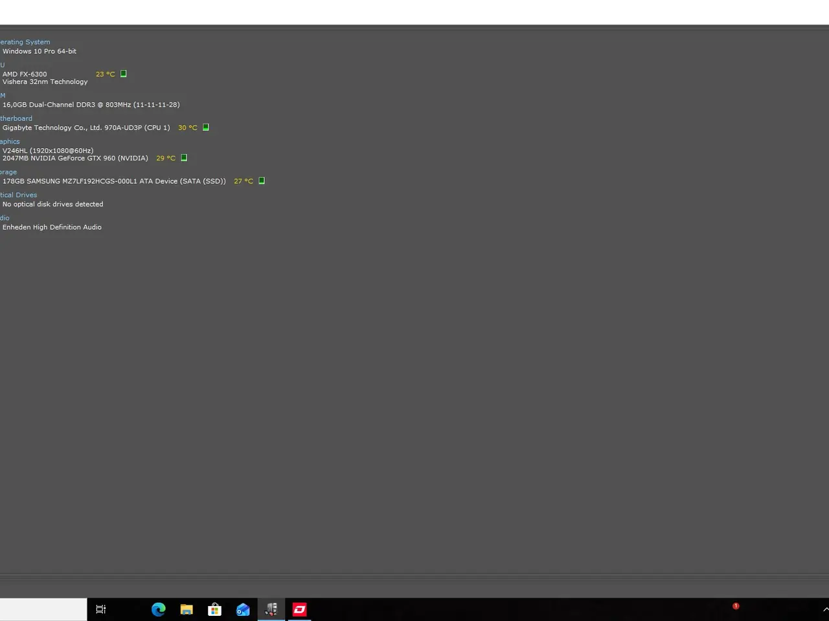829x621 pixels.
Task: Open the Audio section link
Action: [5, 218]
